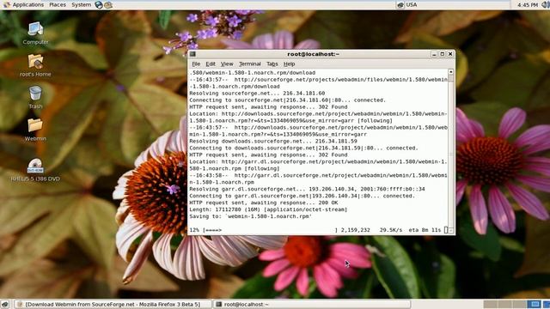550x309 pixels.
Task: Select the active workspace in workspace switcher
Action: (x=535, y=304)
